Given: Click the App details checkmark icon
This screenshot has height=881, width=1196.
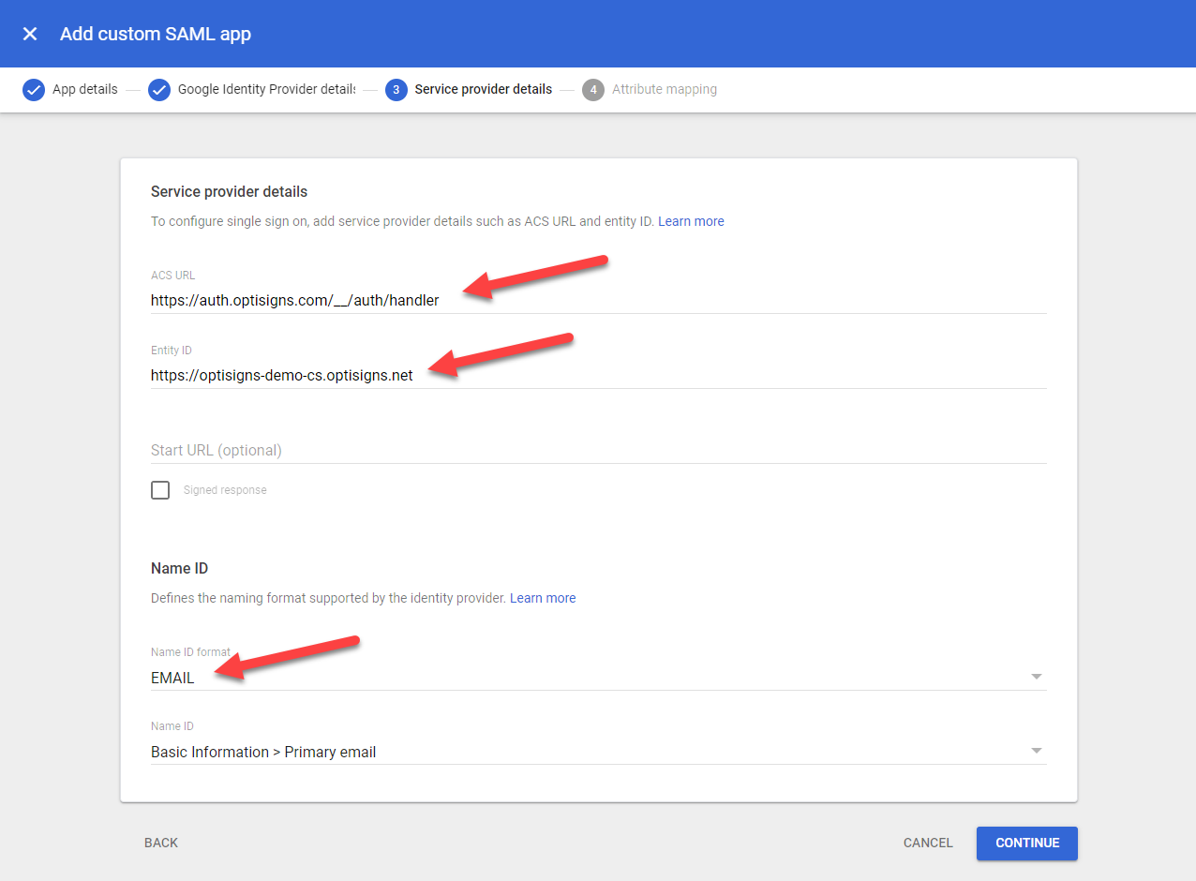Looking at the screenshot, I should tap(34, 90).
